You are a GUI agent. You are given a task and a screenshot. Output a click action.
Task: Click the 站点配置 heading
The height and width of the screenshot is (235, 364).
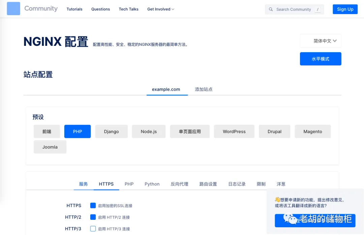(x=38, y=75)
